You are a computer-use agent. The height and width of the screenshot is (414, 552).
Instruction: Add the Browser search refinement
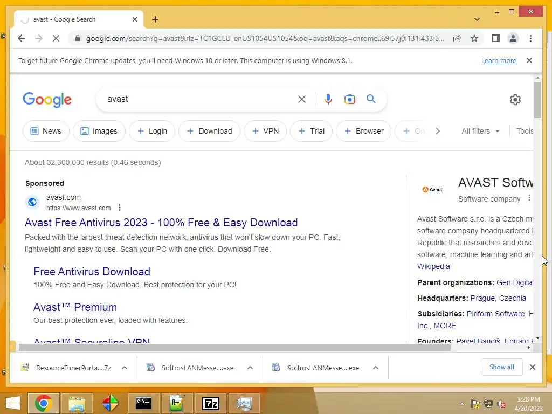pos(364,131)
